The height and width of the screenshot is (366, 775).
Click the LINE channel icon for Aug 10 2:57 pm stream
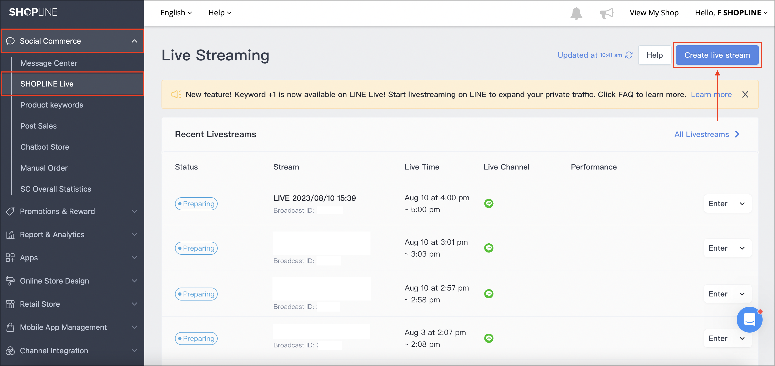pos(488,294)
